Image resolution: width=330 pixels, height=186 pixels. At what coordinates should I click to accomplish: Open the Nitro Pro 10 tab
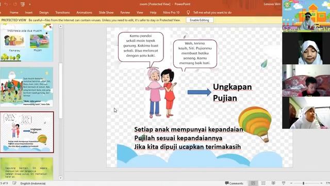pos(171,12)
